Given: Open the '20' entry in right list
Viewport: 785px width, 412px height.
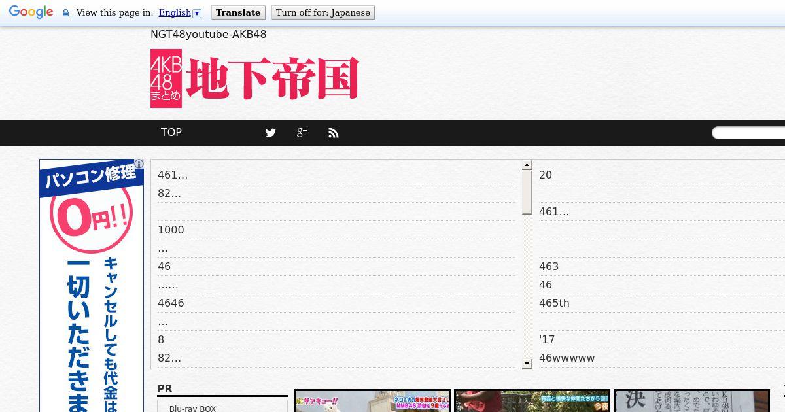Looking at the screenshot, I should coord(546,175).
